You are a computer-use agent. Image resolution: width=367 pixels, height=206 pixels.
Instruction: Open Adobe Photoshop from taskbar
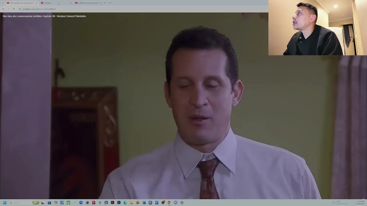(119, 203)
